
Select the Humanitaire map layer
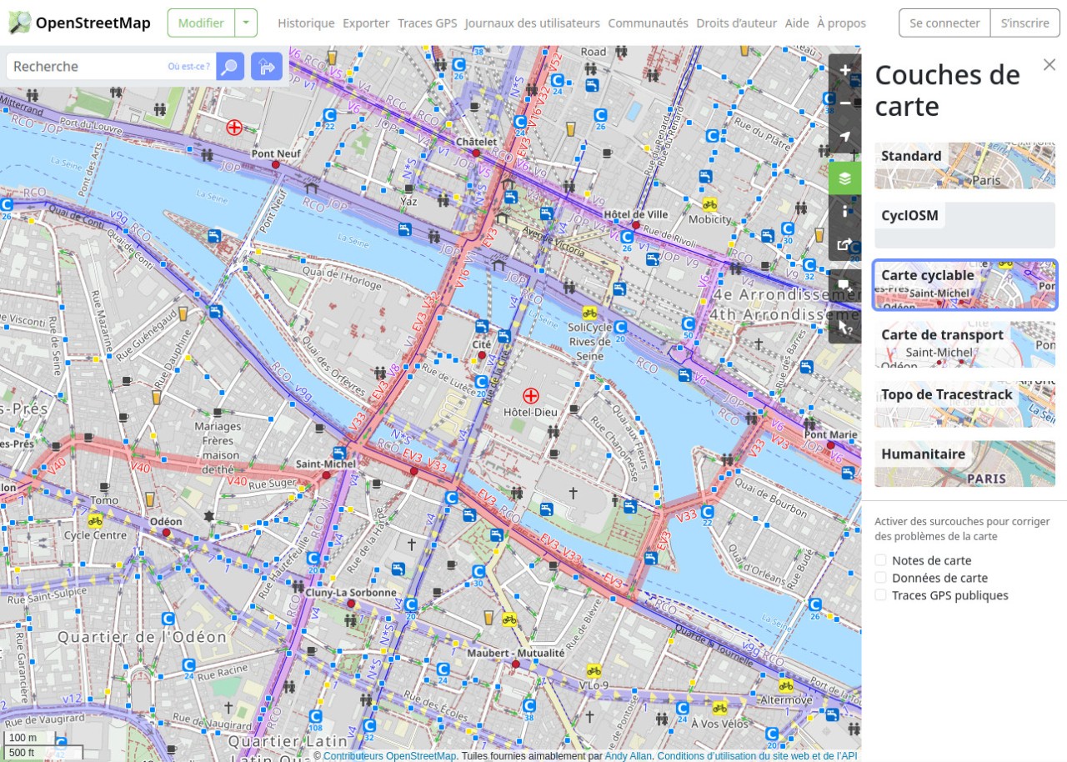tap(965, 464)
